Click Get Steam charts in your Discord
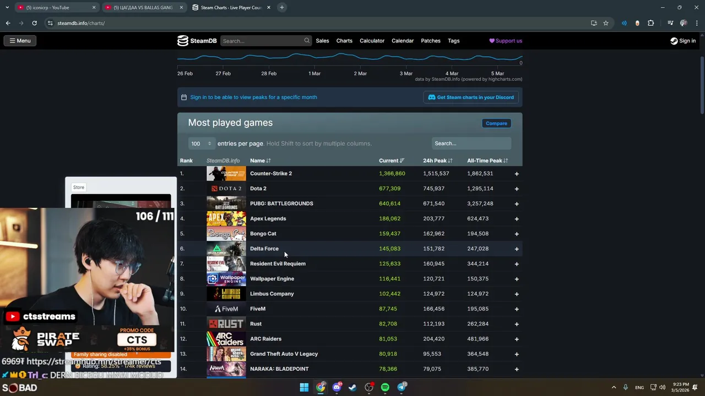This screenshot has width=705, height=396. pos(471,97)
